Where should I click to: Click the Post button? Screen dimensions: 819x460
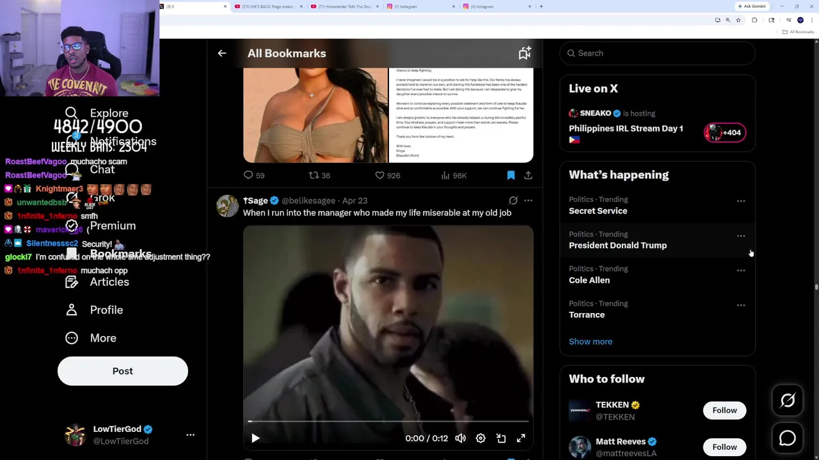coord(123,371)
